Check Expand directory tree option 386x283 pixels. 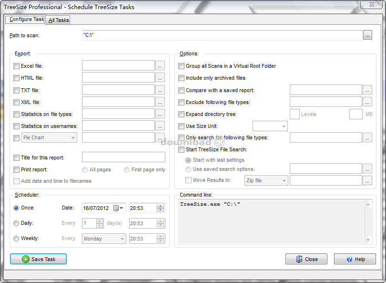pyautogui.click(x=181, y=115)
